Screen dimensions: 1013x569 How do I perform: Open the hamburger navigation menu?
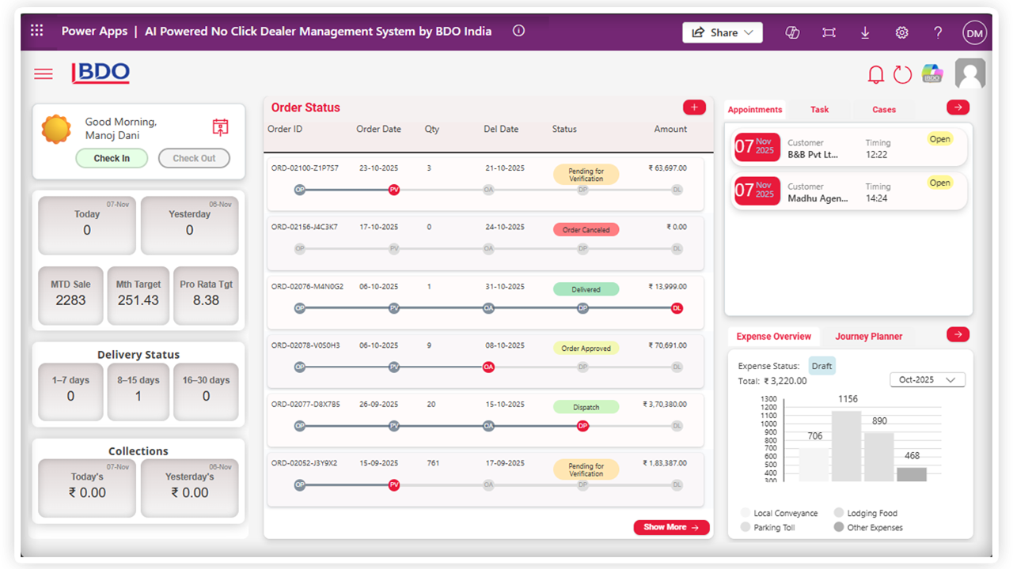(44, 73)
